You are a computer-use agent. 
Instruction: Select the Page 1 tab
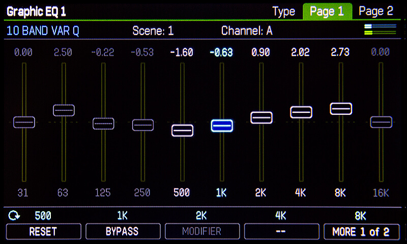(x=327, y=11)
